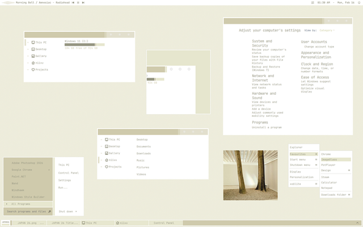Click drive usage bar in center preview window

tap(155, 79)
